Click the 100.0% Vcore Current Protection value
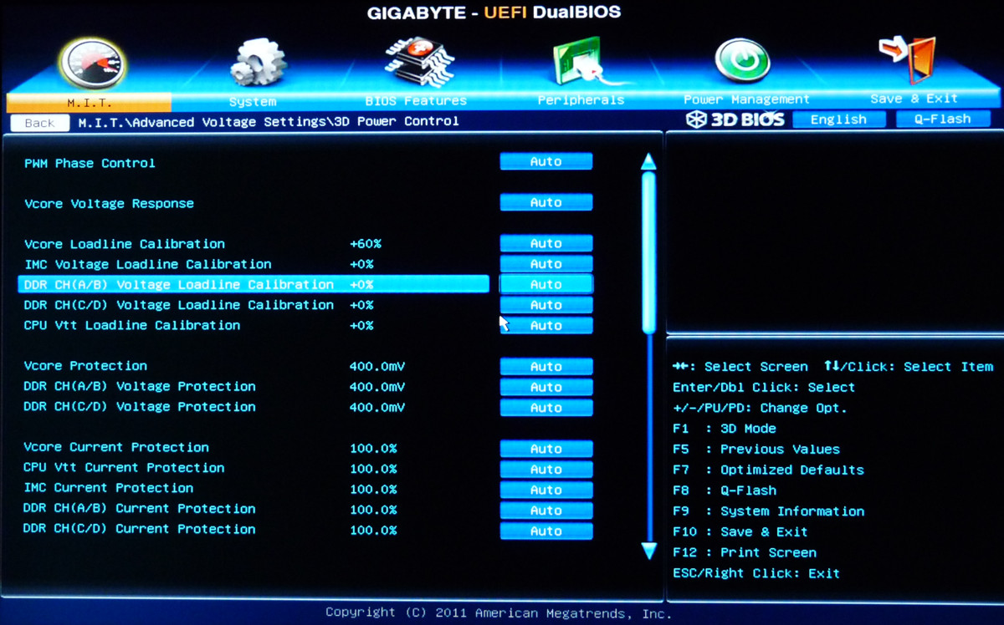The width and height of the screenshot is (1004, 625). 373,448
